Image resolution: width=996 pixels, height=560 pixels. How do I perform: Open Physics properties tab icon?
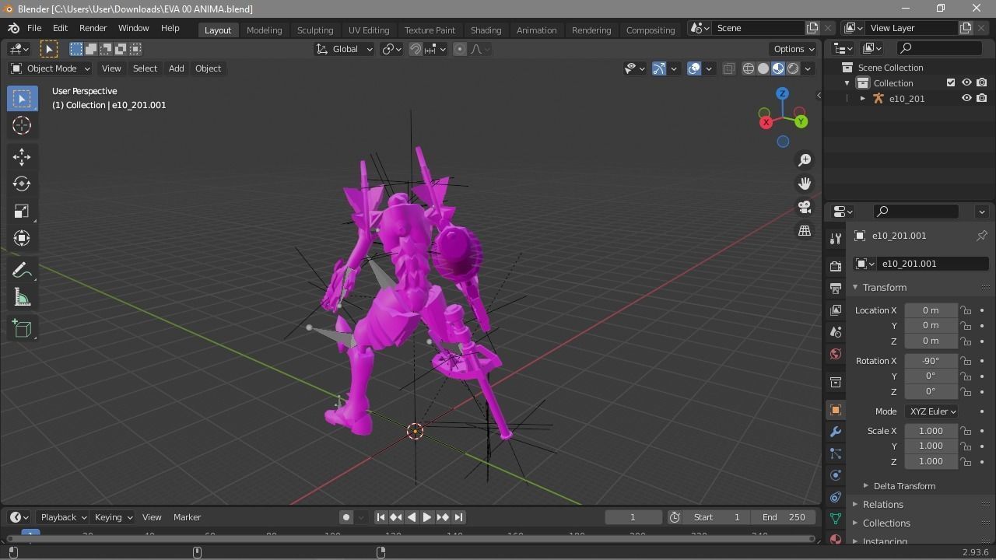(x=836, y=475)
